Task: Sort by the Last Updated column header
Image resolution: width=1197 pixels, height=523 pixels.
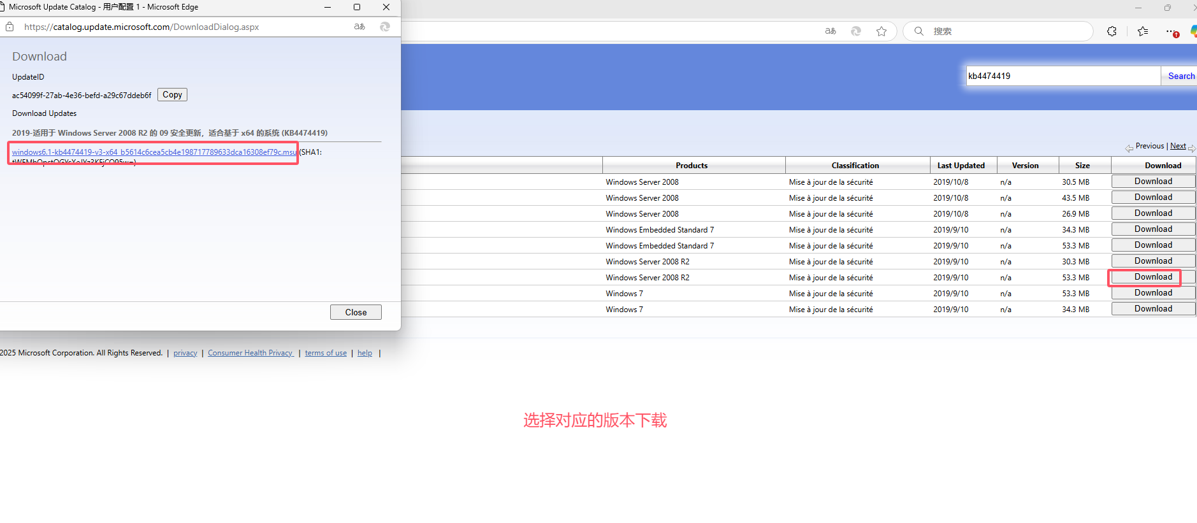Action: [x=961, y=166]
